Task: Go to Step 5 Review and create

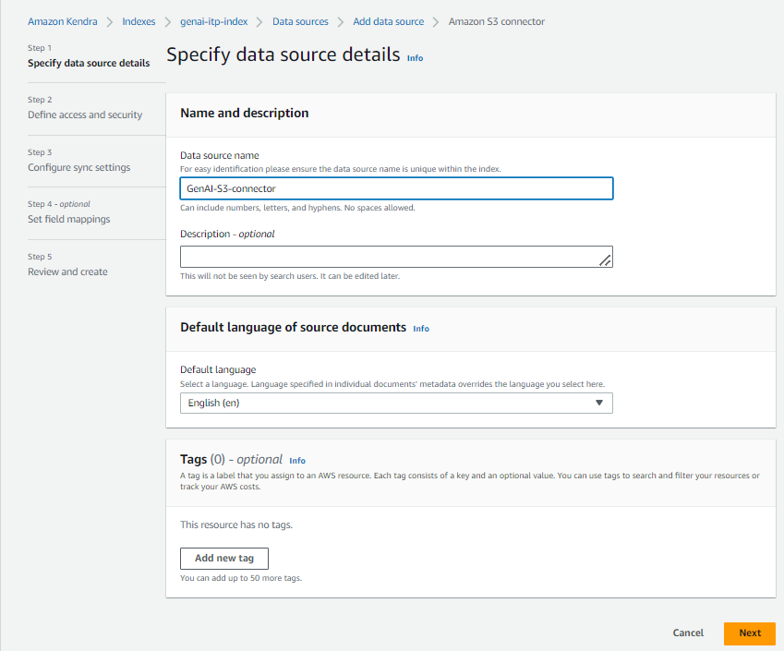Action: click(x=67, y=272)
